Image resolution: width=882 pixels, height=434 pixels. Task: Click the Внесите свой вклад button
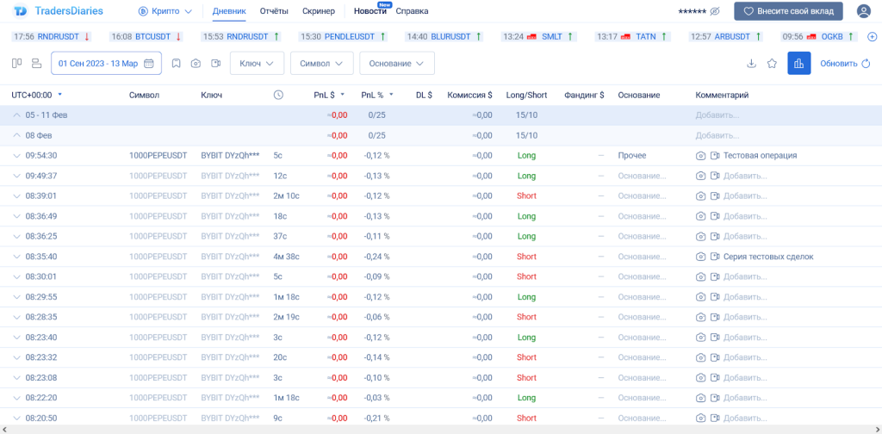coord(788,11)
